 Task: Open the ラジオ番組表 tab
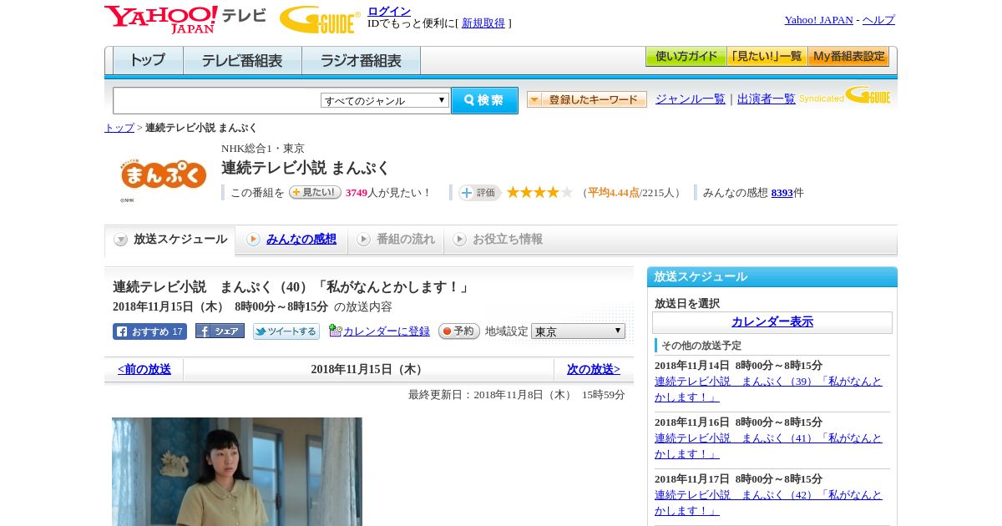[361, 61]
